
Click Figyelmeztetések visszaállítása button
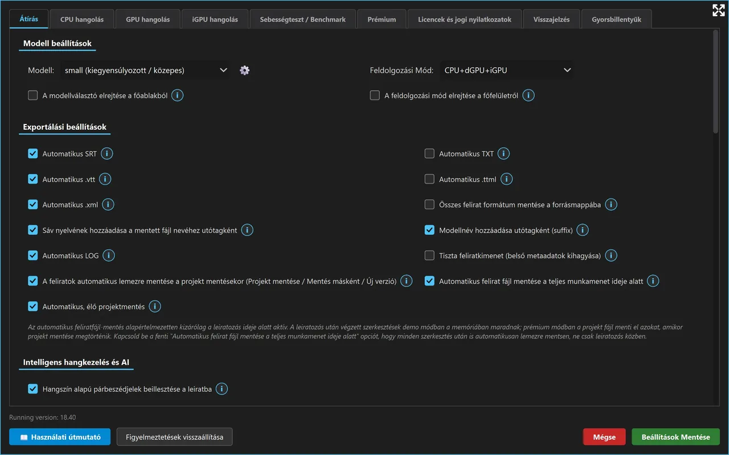[174, 437]
